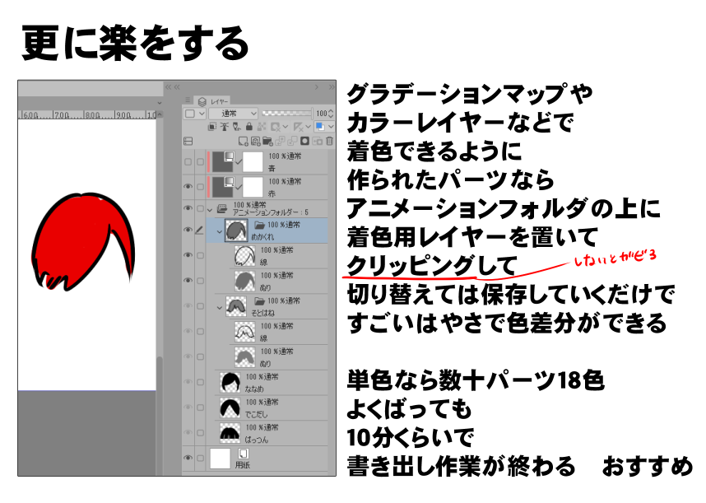Toggle eye of そとはね folder
Image resolution: width=706 pixels, height=503 pixels.
click(188, 306)
